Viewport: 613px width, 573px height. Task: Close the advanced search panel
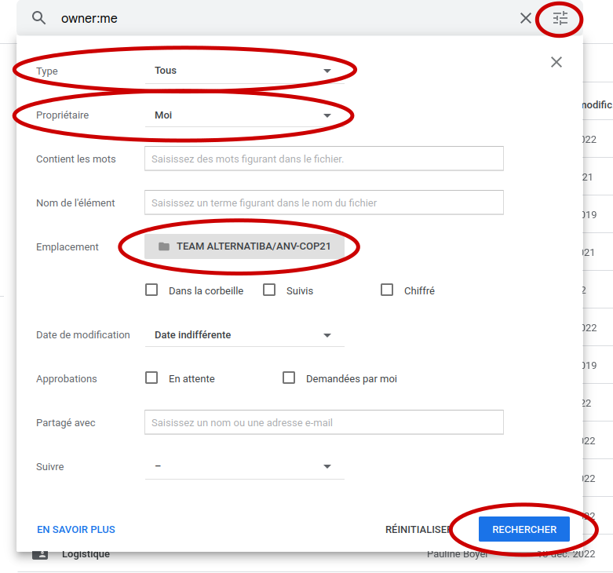(556, 62)
